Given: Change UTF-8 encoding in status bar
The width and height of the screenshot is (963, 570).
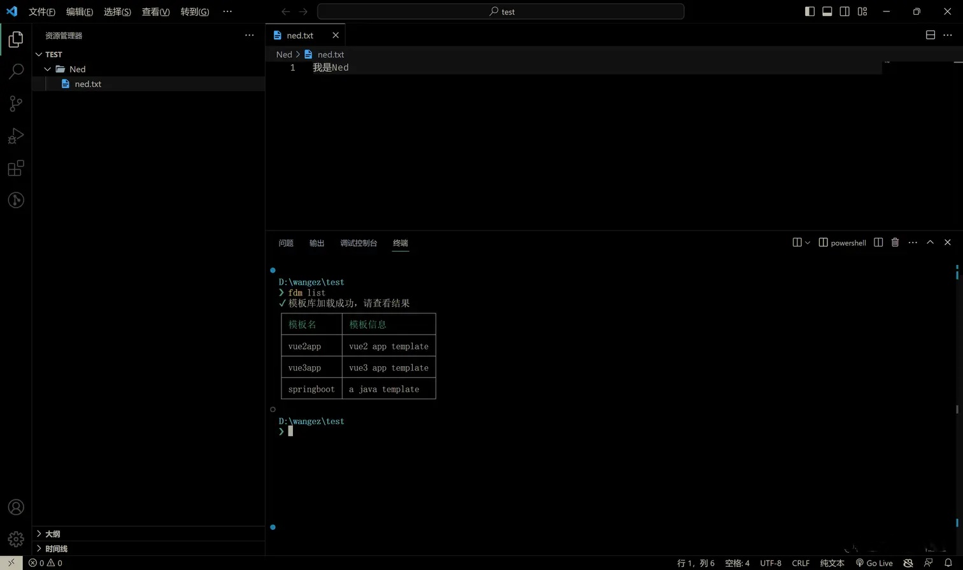Looking at the screenshot, I should pos(770,563).
